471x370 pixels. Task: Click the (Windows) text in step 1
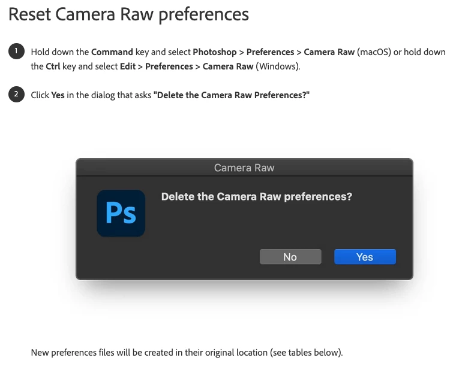[278, 66]
